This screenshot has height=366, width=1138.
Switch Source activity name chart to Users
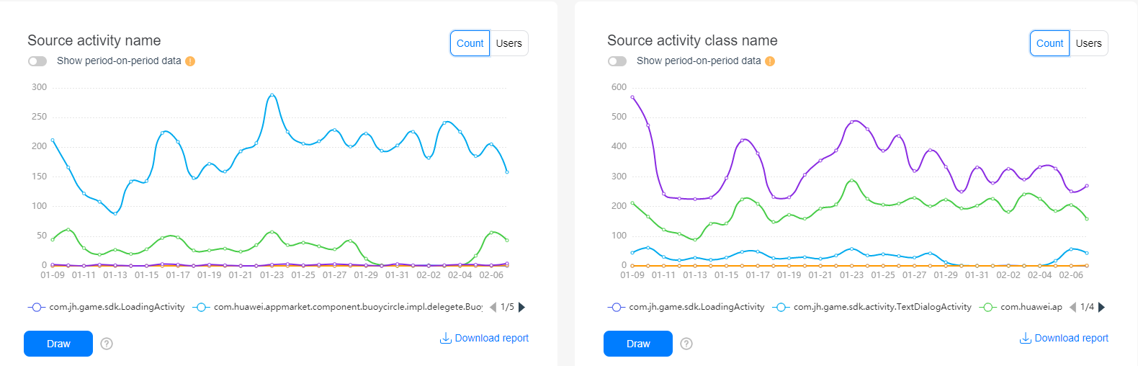pos(509,43)
